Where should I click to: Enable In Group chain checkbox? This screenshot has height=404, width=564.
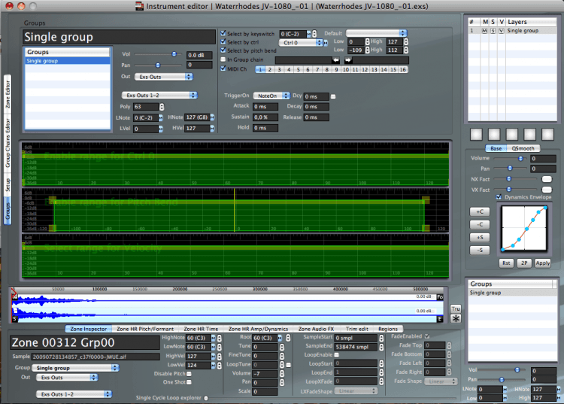(x=223, y=59)
